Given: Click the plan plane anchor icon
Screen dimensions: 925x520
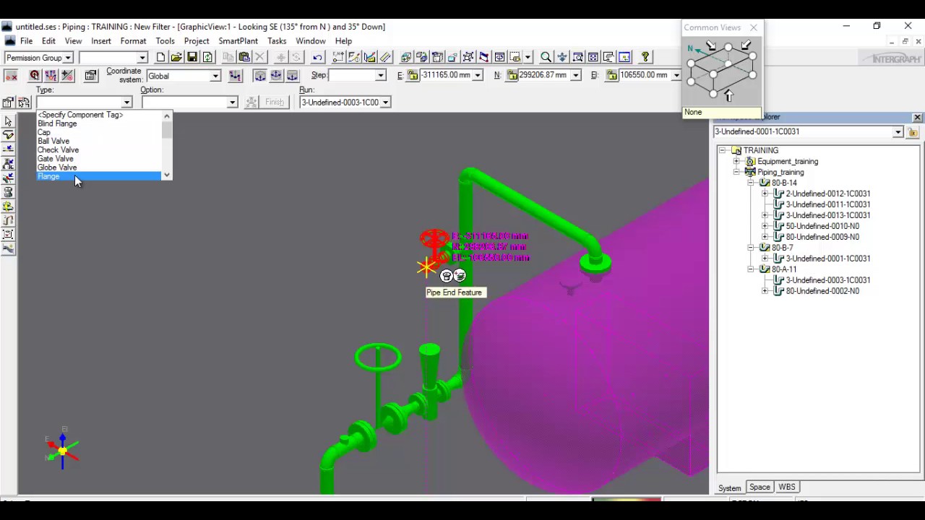Looking at the screenshot, I should click(x=260, y=76).
